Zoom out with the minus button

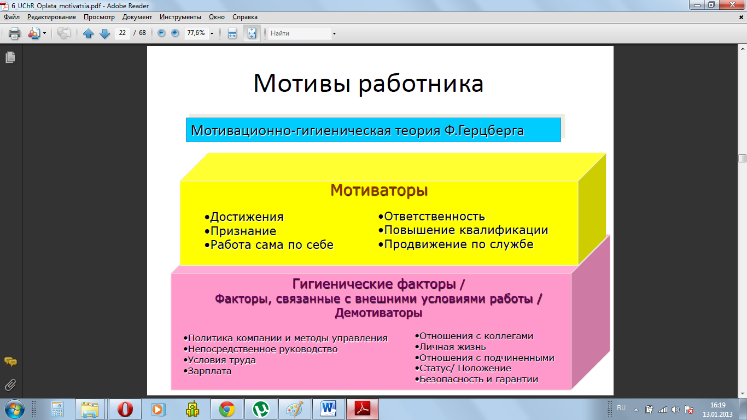coord(161,33)
